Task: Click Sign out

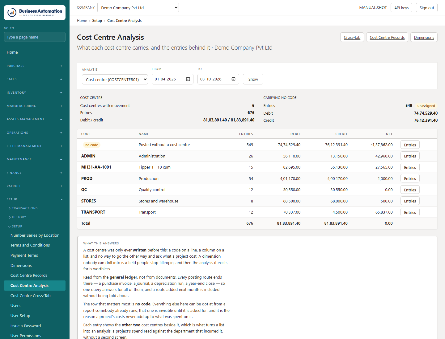Action: tap(427, 8)
